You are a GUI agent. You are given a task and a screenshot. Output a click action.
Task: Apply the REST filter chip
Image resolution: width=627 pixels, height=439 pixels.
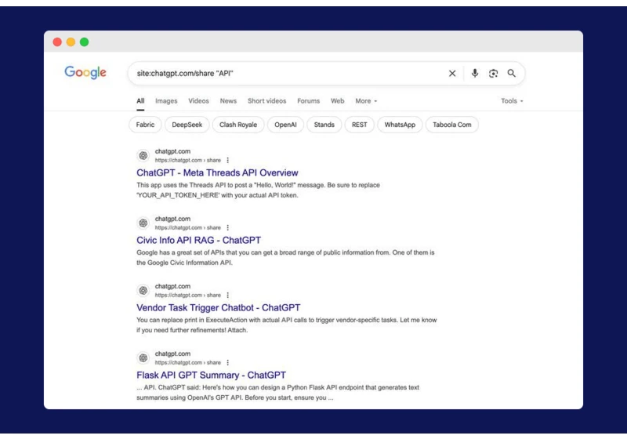tap(359, 125)
